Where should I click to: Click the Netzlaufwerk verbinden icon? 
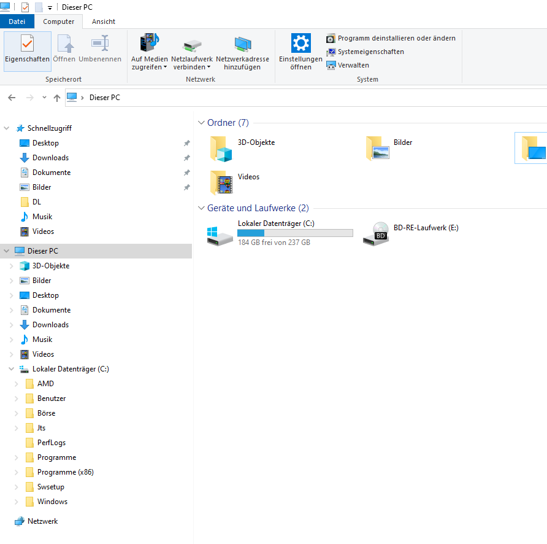[x=191, y=51]
